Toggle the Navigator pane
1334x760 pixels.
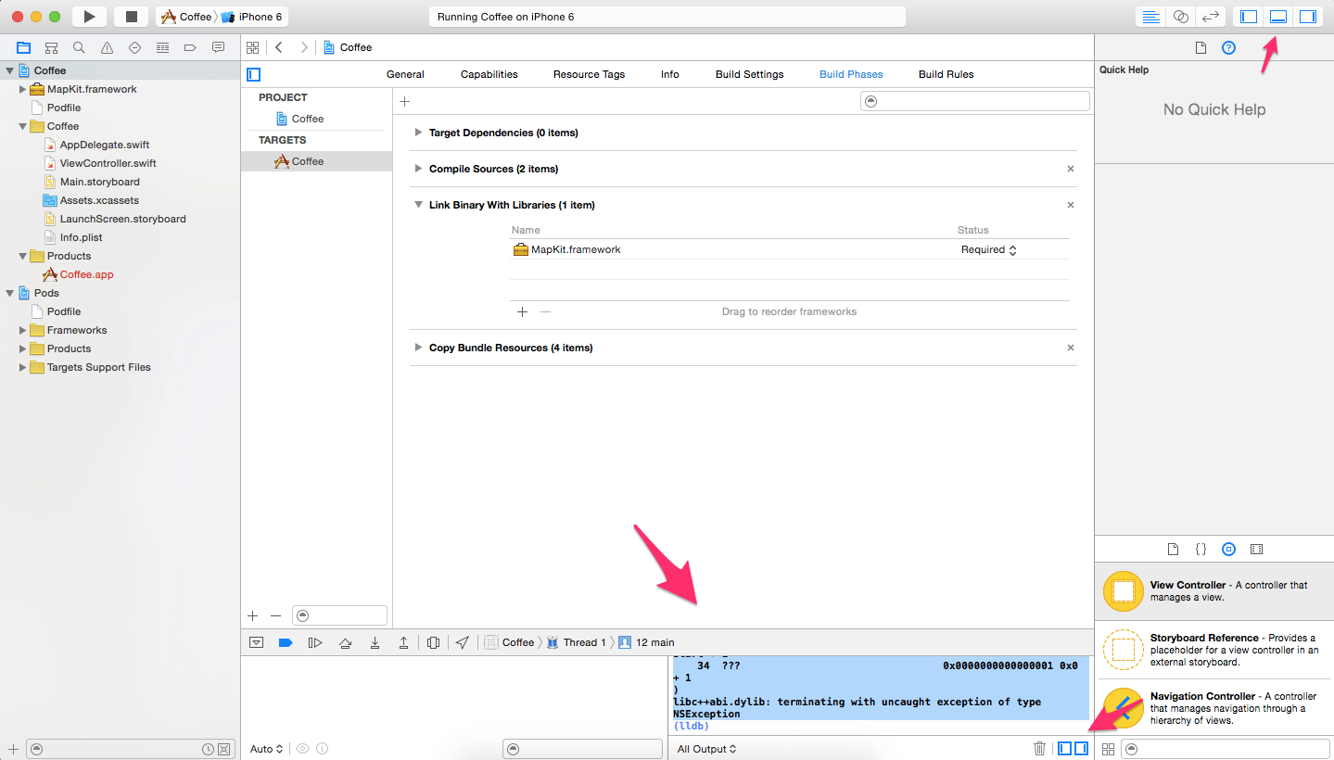click(x=1249, y=17)
